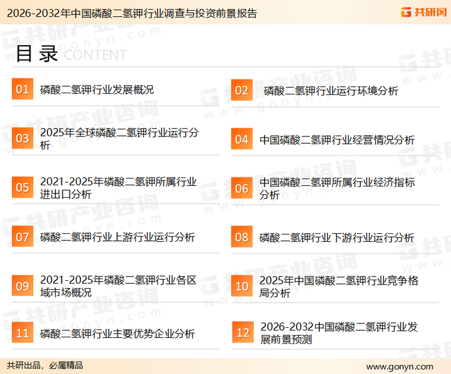Click the CONTENT subtitle text

95,55
